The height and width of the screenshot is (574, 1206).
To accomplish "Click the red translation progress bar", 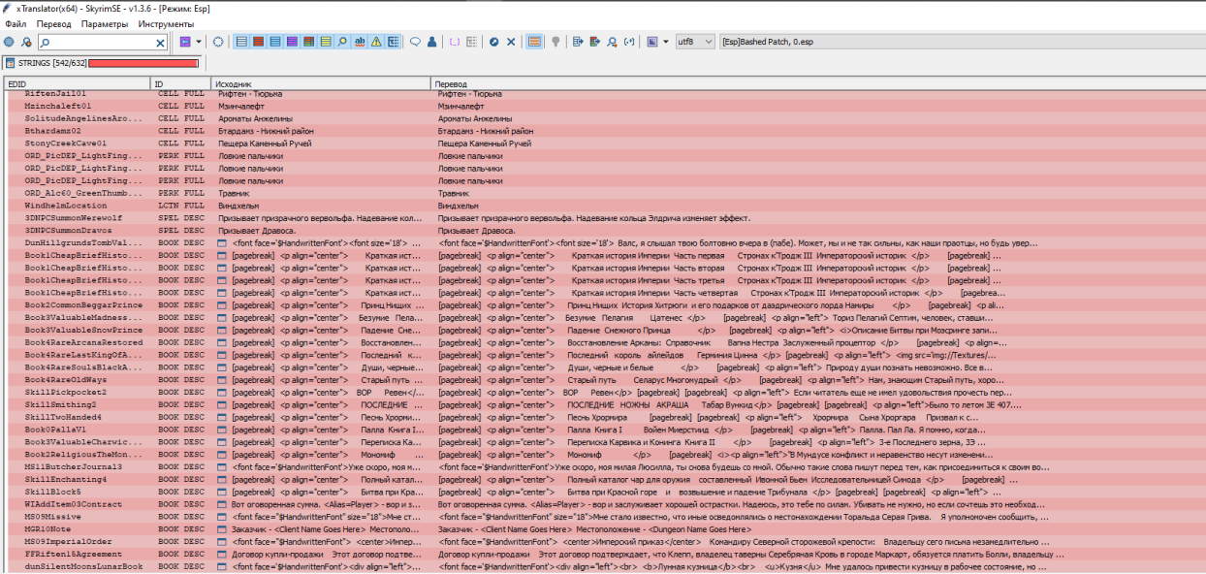I will [x=143, y=63].
